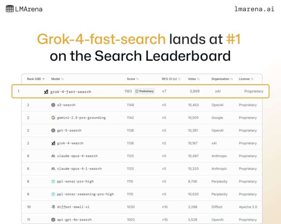Viewport: 281px width, 224px height.
Task: Open the gpt-5-search model entry
Action: click(x=69, y=131)
